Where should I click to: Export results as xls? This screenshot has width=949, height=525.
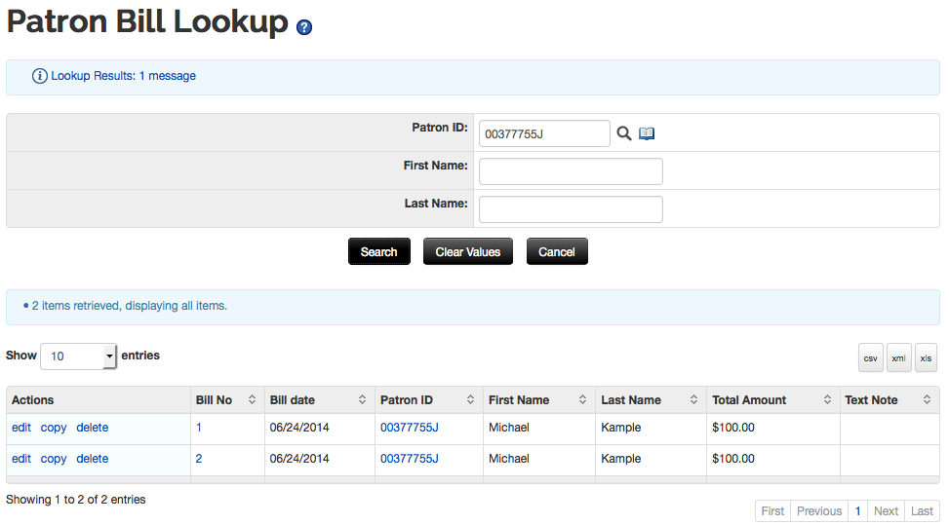[x=926, y=357]
